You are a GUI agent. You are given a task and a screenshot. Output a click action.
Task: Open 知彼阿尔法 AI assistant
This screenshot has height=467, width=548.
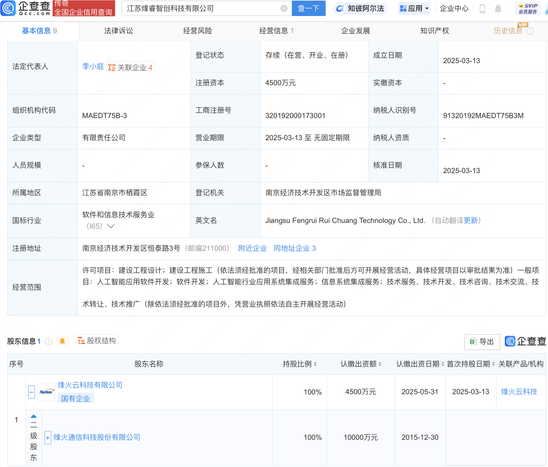(x=360, y=8)
